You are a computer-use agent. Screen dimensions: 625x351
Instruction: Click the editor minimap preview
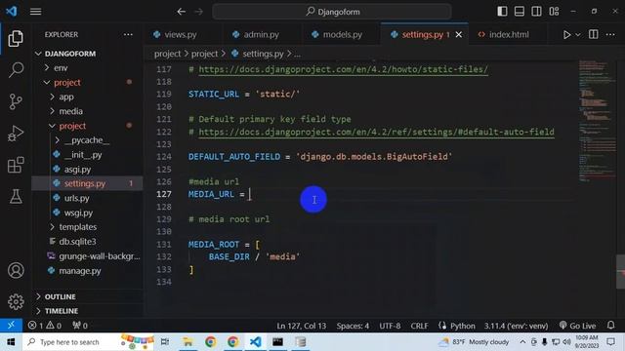pos(597,121)
